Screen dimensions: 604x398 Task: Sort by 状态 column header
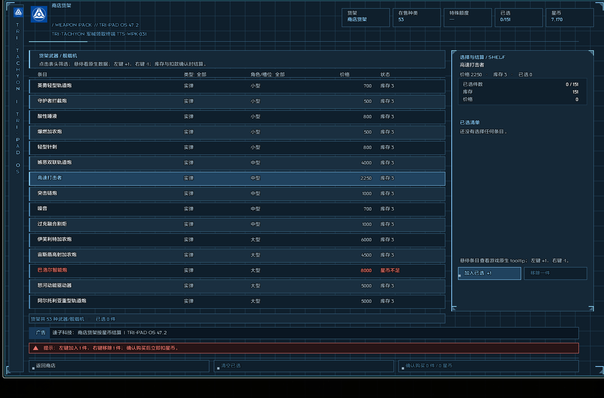[385, 75]
